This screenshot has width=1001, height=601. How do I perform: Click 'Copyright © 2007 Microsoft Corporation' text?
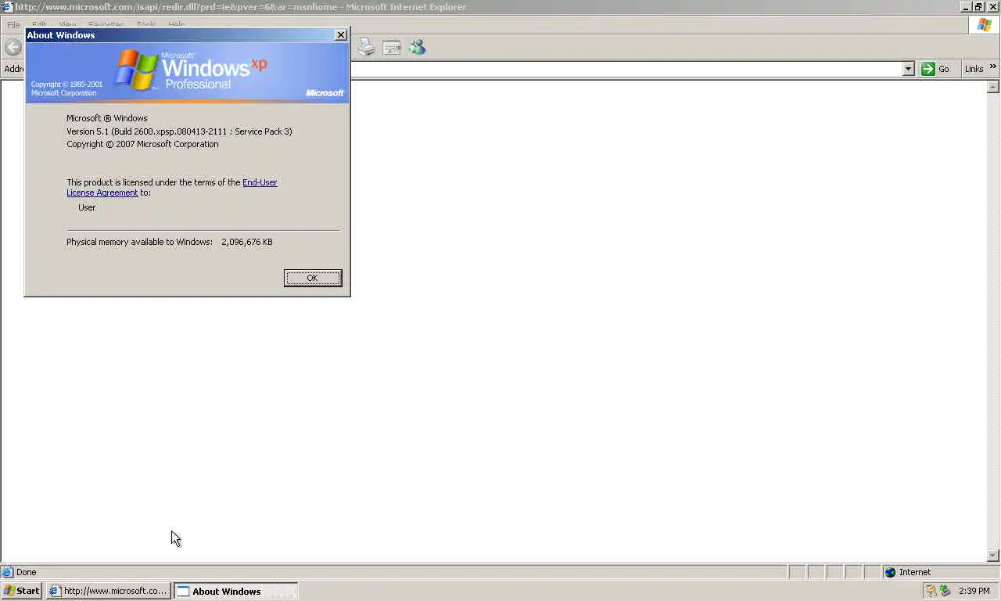click(x=142, y=144)
